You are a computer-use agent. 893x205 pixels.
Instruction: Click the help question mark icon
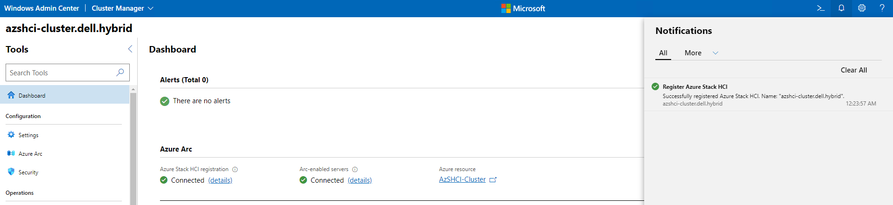(x=882, y=8)
